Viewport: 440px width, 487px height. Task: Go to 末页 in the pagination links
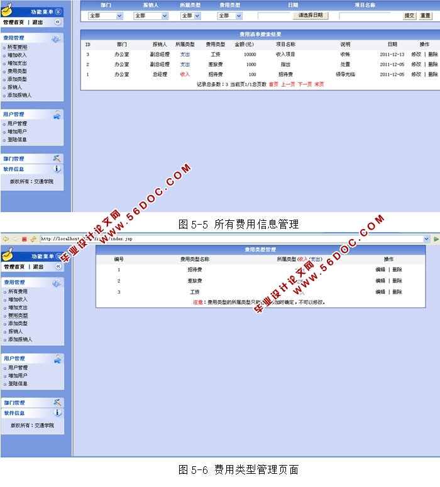[319, 84]
